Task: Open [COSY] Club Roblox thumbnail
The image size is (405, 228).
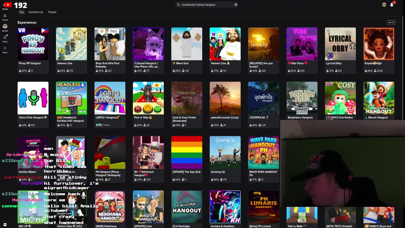Action: pos(340,98)
